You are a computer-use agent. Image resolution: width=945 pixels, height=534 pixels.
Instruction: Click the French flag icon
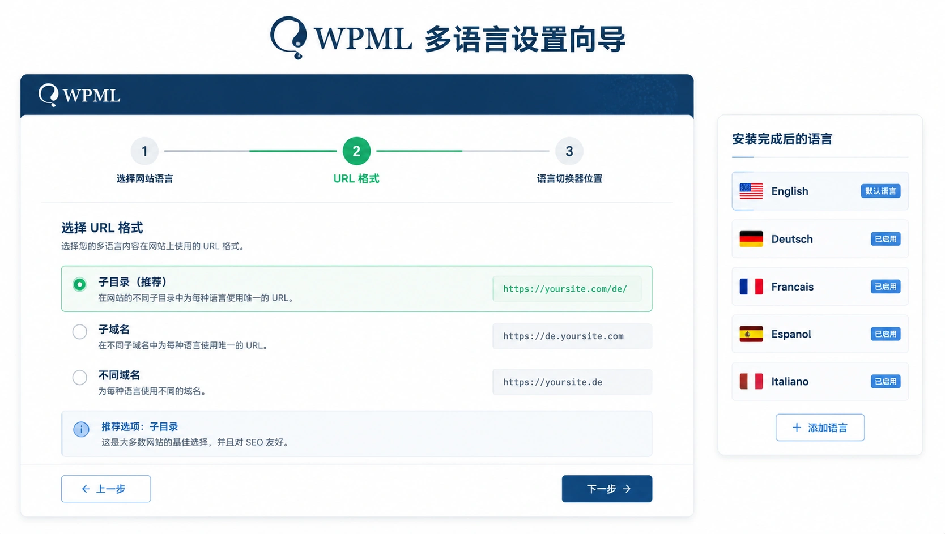[751, 287]
